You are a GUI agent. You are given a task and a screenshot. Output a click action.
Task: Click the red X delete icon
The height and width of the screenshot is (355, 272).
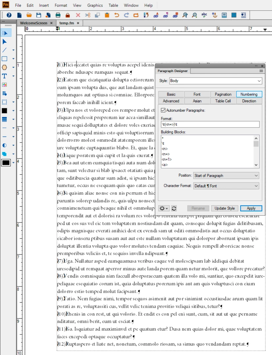[x=78, y=15]
